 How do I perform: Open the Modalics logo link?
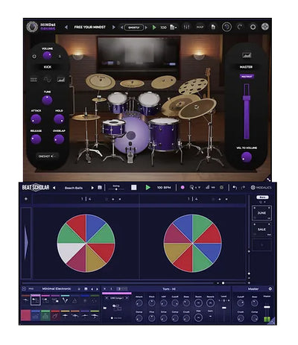point(261,188)
